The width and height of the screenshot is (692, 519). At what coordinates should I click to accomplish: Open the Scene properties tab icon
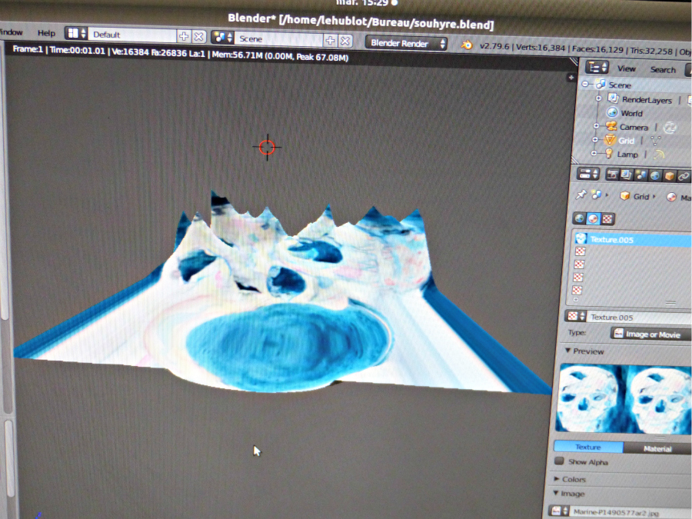640,175
